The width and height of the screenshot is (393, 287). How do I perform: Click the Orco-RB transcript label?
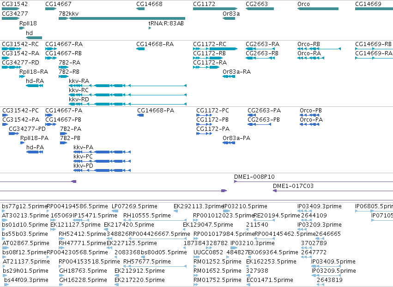pyautogui.click(x=308, y=44)
